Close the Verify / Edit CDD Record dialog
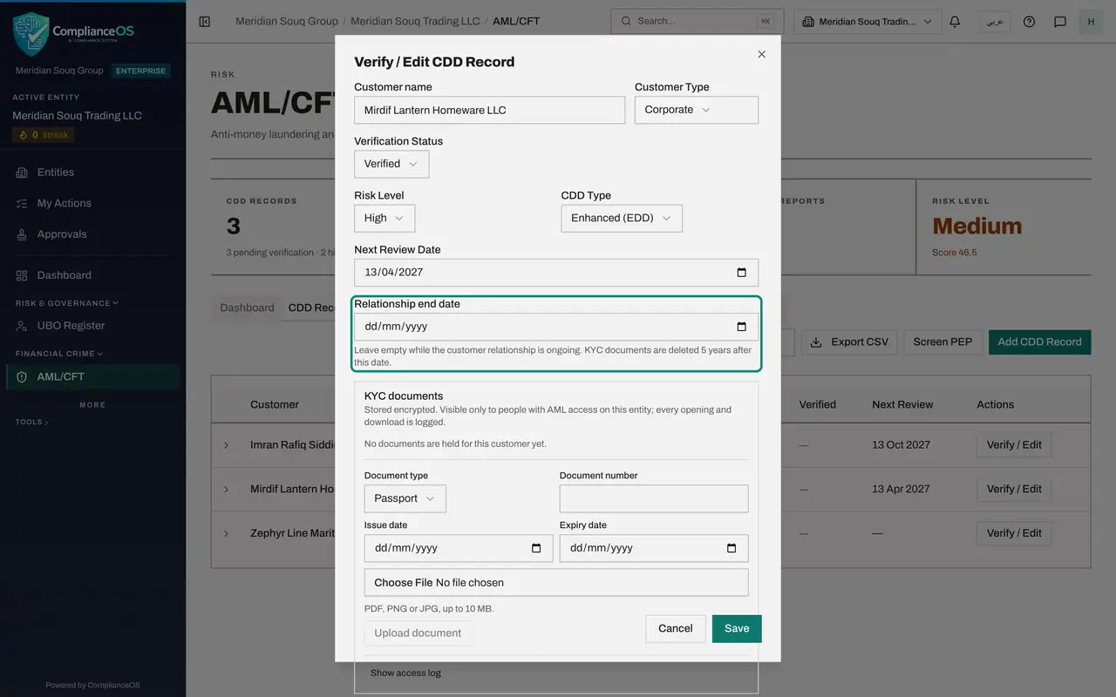The height and width of the screenshot is (697, 1116). tap(761, 54)
